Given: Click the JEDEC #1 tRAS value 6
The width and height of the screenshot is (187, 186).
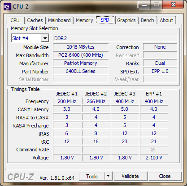Looking at the screenshot, I should point(67,133).
